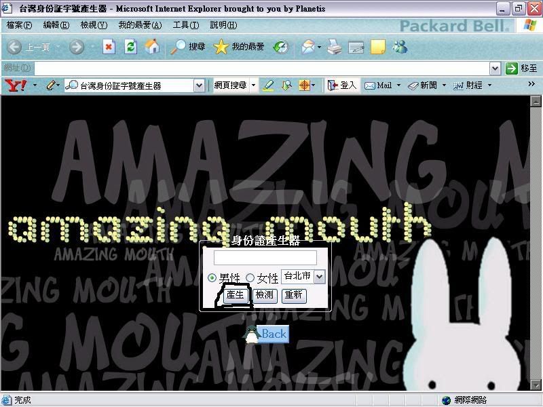
Task: Click the ID number text field
Action: point(265,258)
